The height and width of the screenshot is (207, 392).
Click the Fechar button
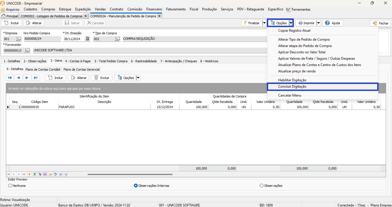pyautogui.click(x=380, y=23)
